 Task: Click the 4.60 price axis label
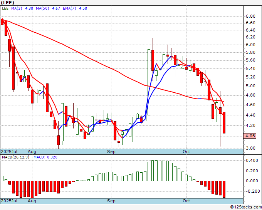pos(250,105)
